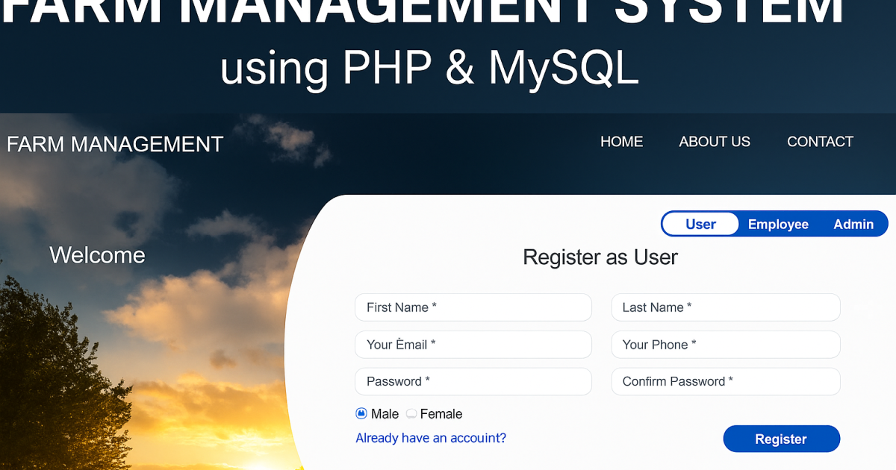Focus the Password input field

coord(473,381)
